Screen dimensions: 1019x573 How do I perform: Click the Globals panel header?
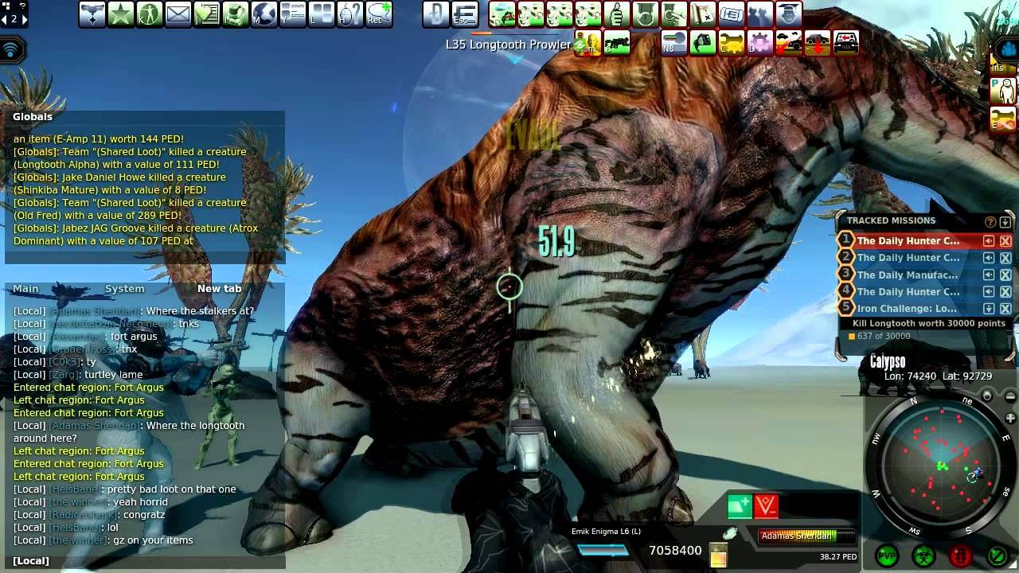33,117
